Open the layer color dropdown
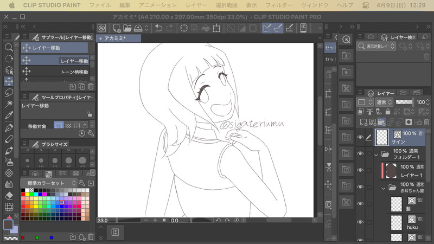 [364, 102]
